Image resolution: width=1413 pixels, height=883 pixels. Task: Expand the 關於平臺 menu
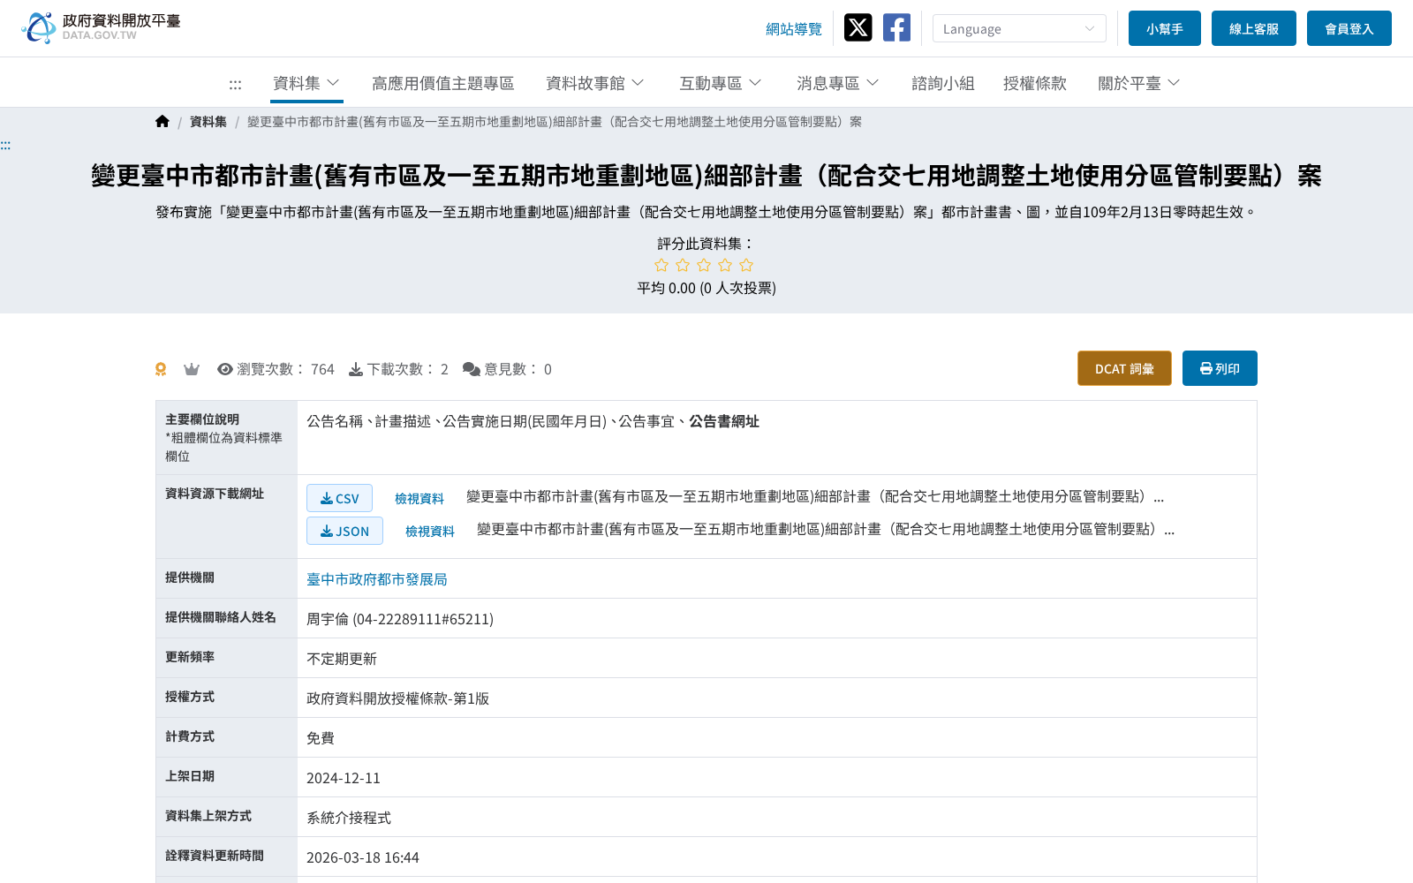point(1139,83)
